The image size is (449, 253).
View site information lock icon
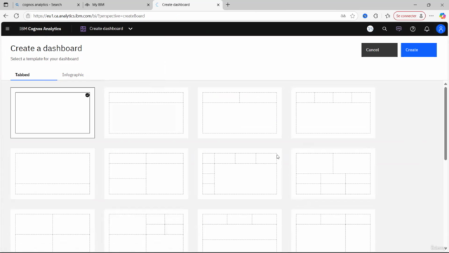(28, 15)
